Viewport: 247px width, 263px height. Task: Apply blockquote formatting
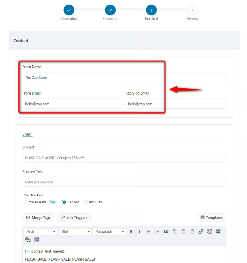coord(166,232)
